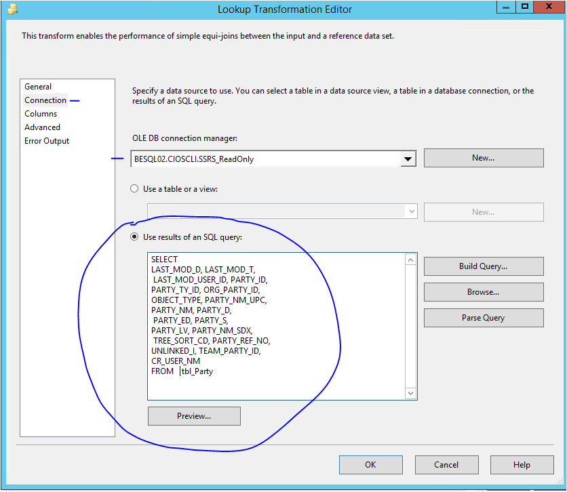567x492 pixels.
Task: Confirm with the OK button
Action: 370,464
